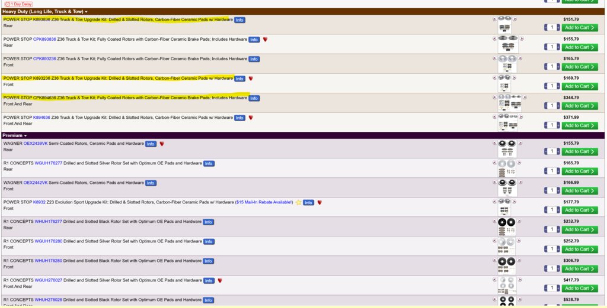Open part link WHUH176280
607x308 pixels.
tap(49, 261)
